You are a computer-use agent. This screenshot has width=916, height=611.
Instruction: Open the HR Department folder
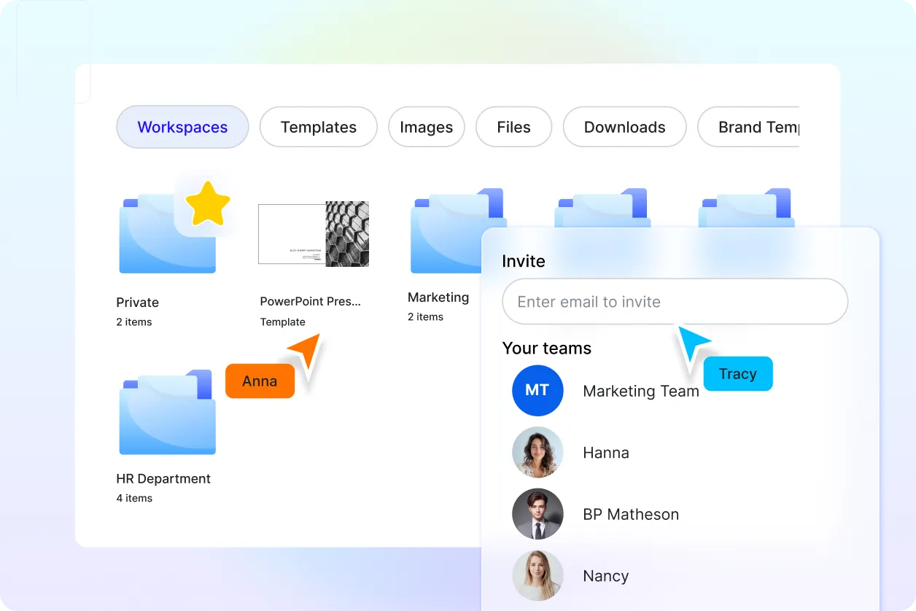167,412
